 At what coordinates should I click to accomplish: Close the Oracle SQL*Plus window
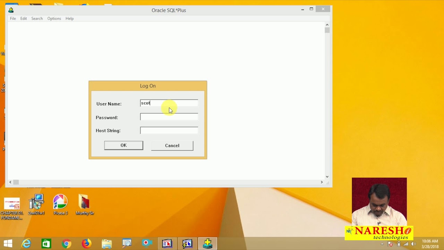[323, 9]
